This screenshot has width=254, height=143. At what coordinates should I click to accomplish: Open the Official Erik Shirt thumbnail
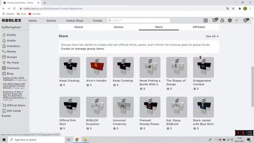(x=70, y=107)
